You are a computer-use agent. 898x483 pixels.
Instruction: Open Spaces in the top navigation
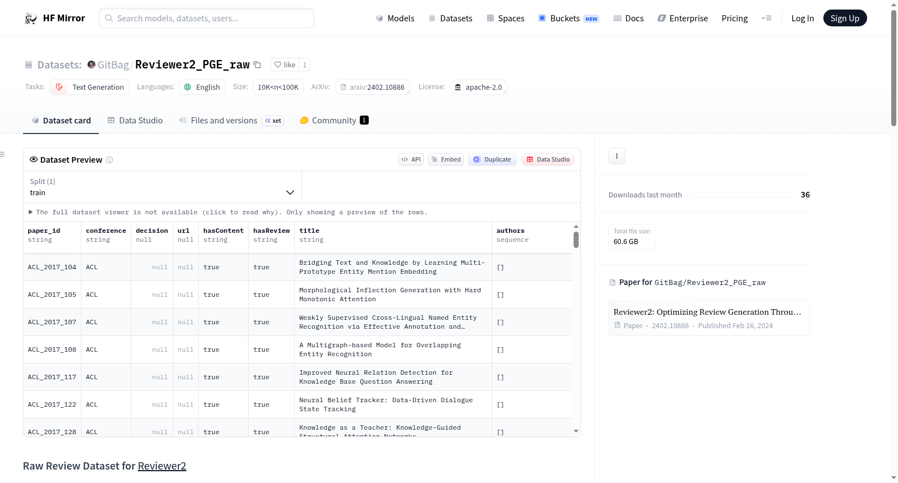[x=505, y=18]
